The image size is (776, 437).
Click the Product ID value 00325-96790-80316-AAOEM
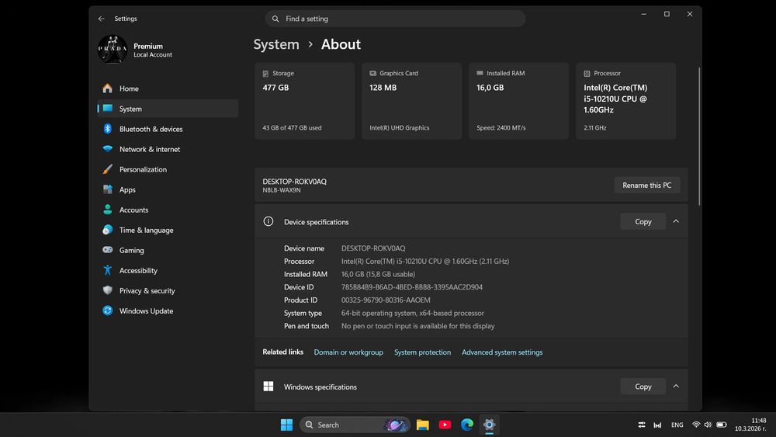coord(386,300)
